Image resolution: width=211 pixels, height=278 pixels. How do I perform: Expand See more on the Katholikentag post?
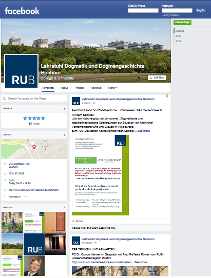pos(144,131)
